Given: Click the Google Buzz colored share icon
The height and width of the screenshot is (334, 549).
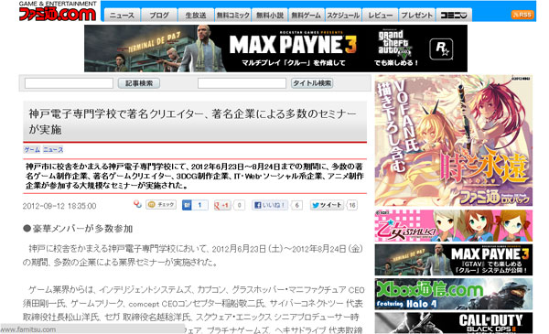Looking at the screenshot, I should (x=137, y=204).
